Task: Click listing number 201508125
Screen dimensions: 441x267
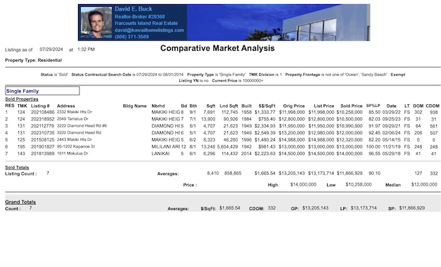Action: [43, 140]
